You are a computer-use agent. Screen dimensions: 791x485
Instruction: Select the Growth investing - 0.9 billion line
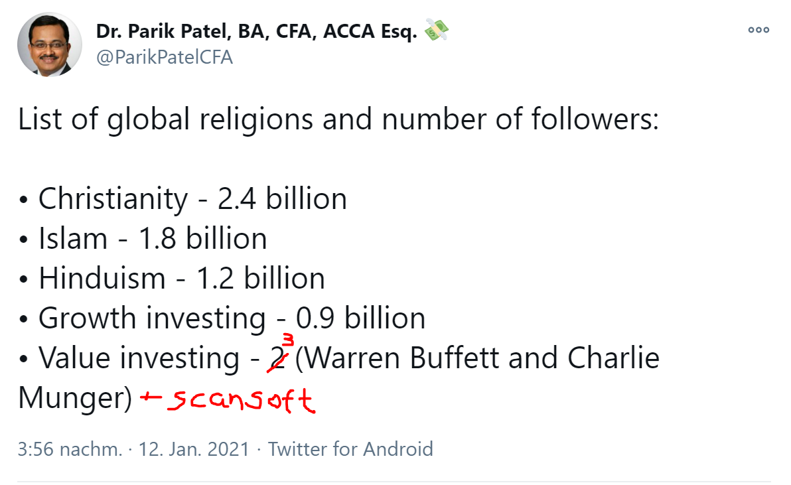(232, 318)
